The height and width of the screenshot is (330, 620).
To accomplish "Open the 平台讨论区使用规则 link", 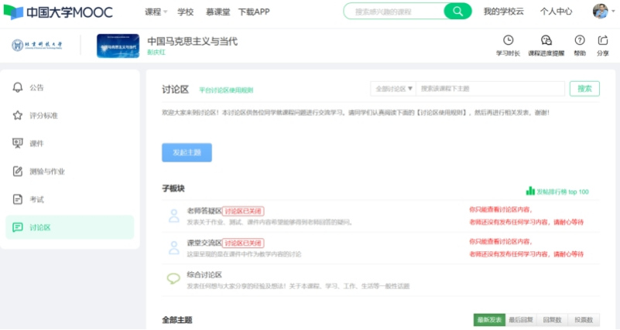I will [225, 90].
